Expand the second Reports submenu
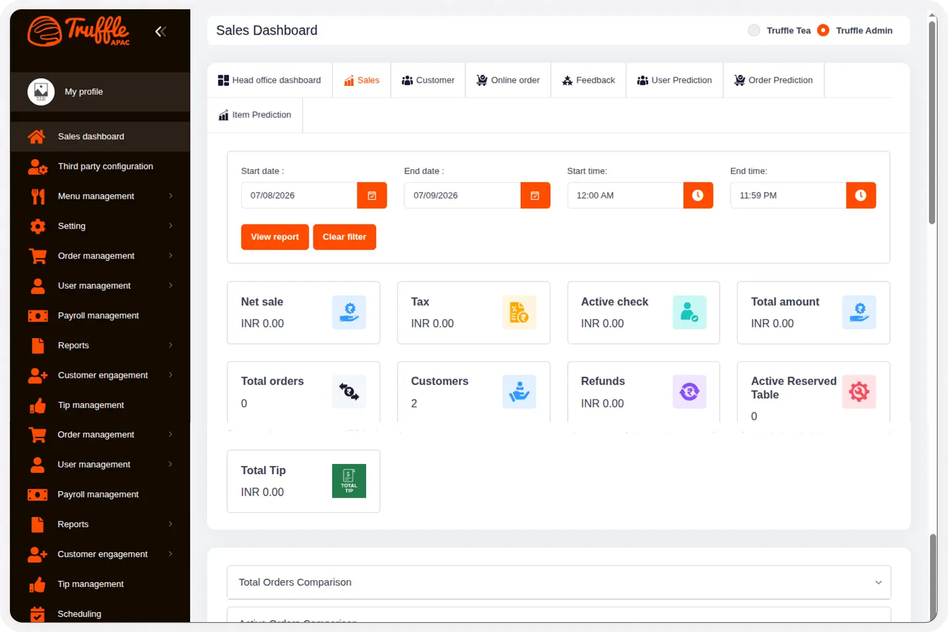948x632 pixels. 171,524
